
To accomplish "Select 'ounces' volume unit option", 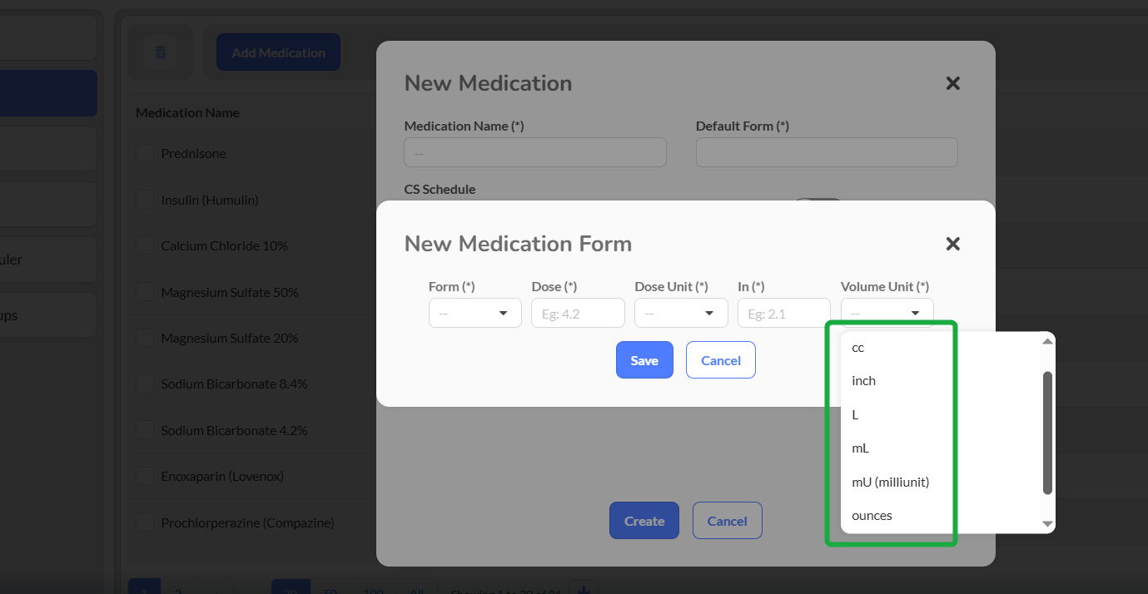I will click(x=872, y=516).
